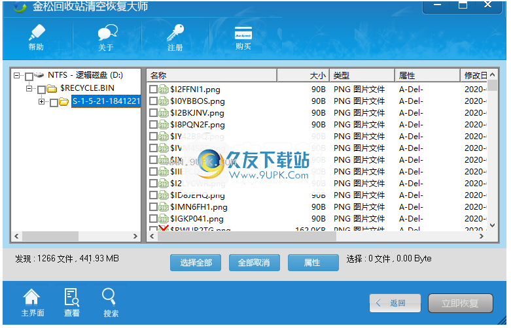511x328 pixels.
Task: Click the file list horizontal scrollbar right arrow
Action: click(x=482, y=237)
